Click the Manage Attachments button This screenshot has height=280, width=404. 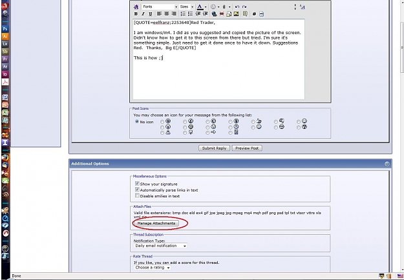click(156, 223)
